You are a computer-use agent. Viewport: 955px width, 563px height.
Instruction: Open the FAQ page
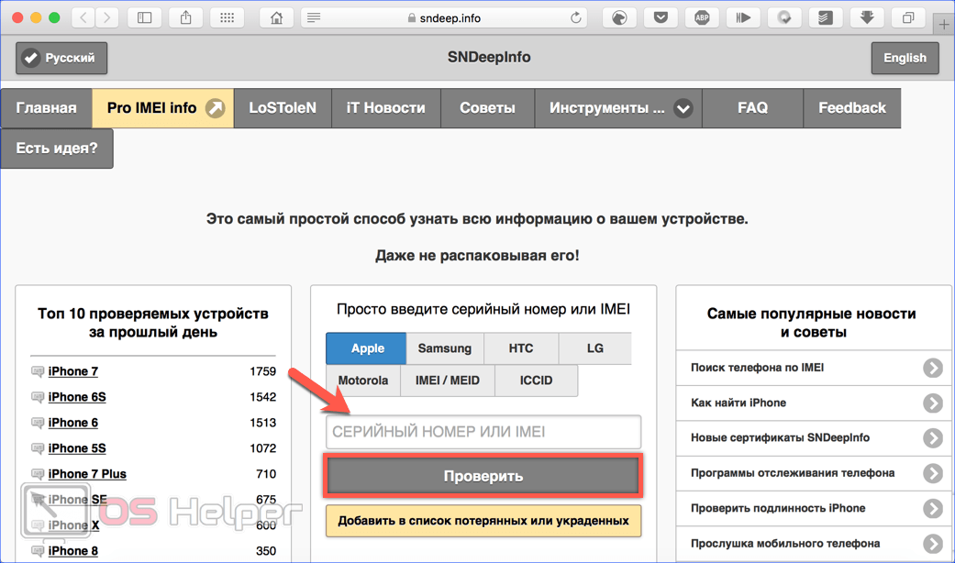pos(753,107)
